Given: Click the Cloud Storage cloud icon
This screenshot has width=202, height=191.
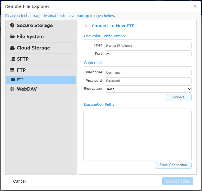Looking at the screenshot, I should point(12,48).
